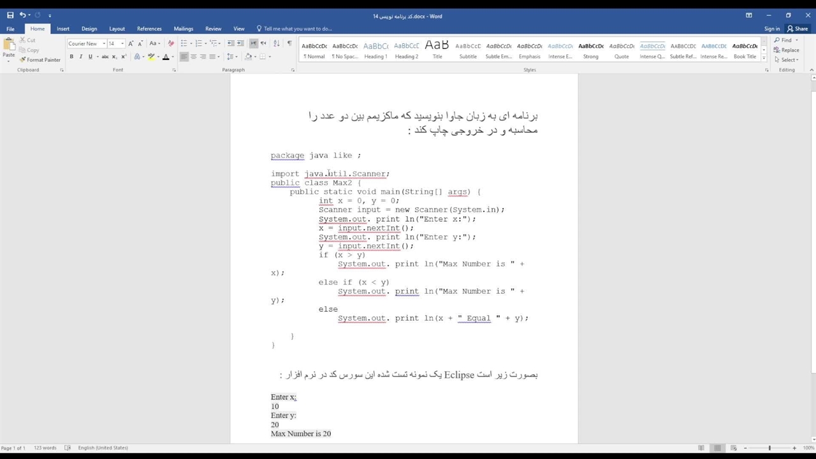This screenshot has height=459, width=816.
Task: Apply superscript formatting
Action: tap(123, 57)
